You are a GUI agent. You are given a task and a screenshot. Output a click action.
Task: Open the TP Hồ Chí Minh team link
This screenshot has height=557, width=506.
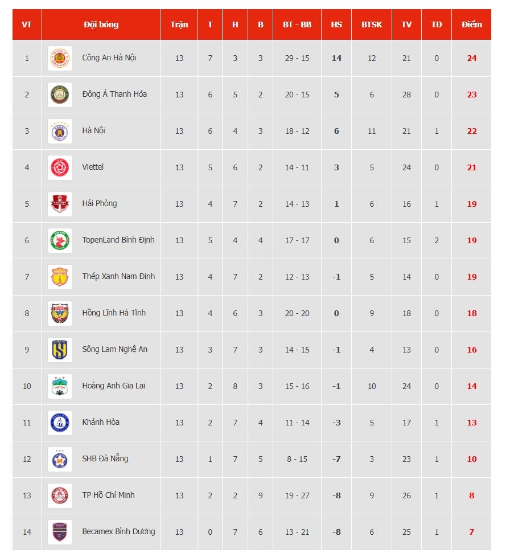108,495
